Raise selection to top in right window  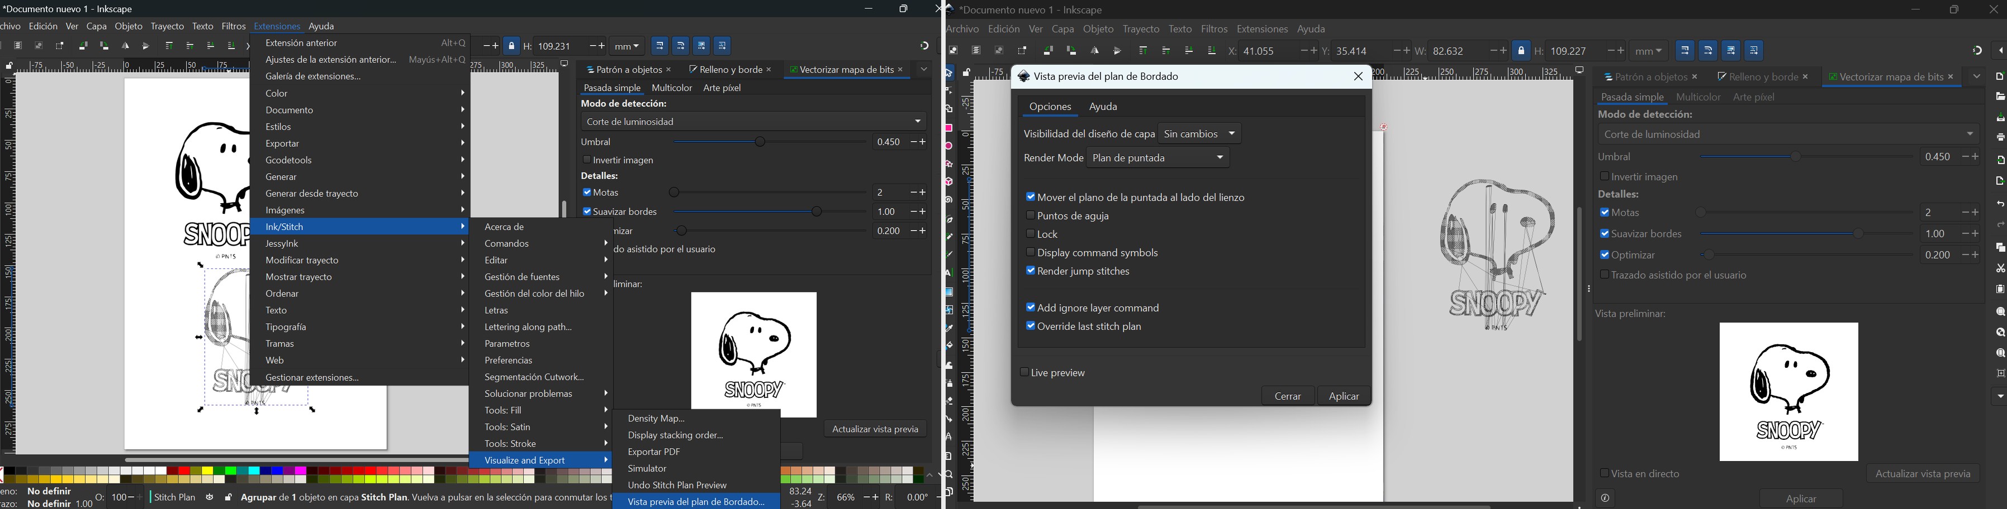[x=1143, y=51]
